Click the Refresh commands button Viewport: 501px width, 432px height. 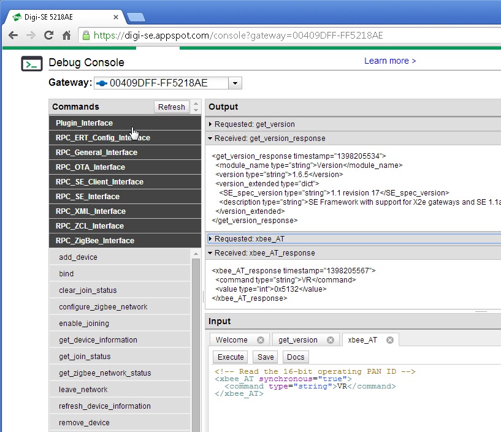171,107
